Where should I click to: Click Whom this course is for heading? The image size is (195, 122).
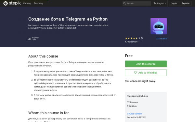pos(48,113)
